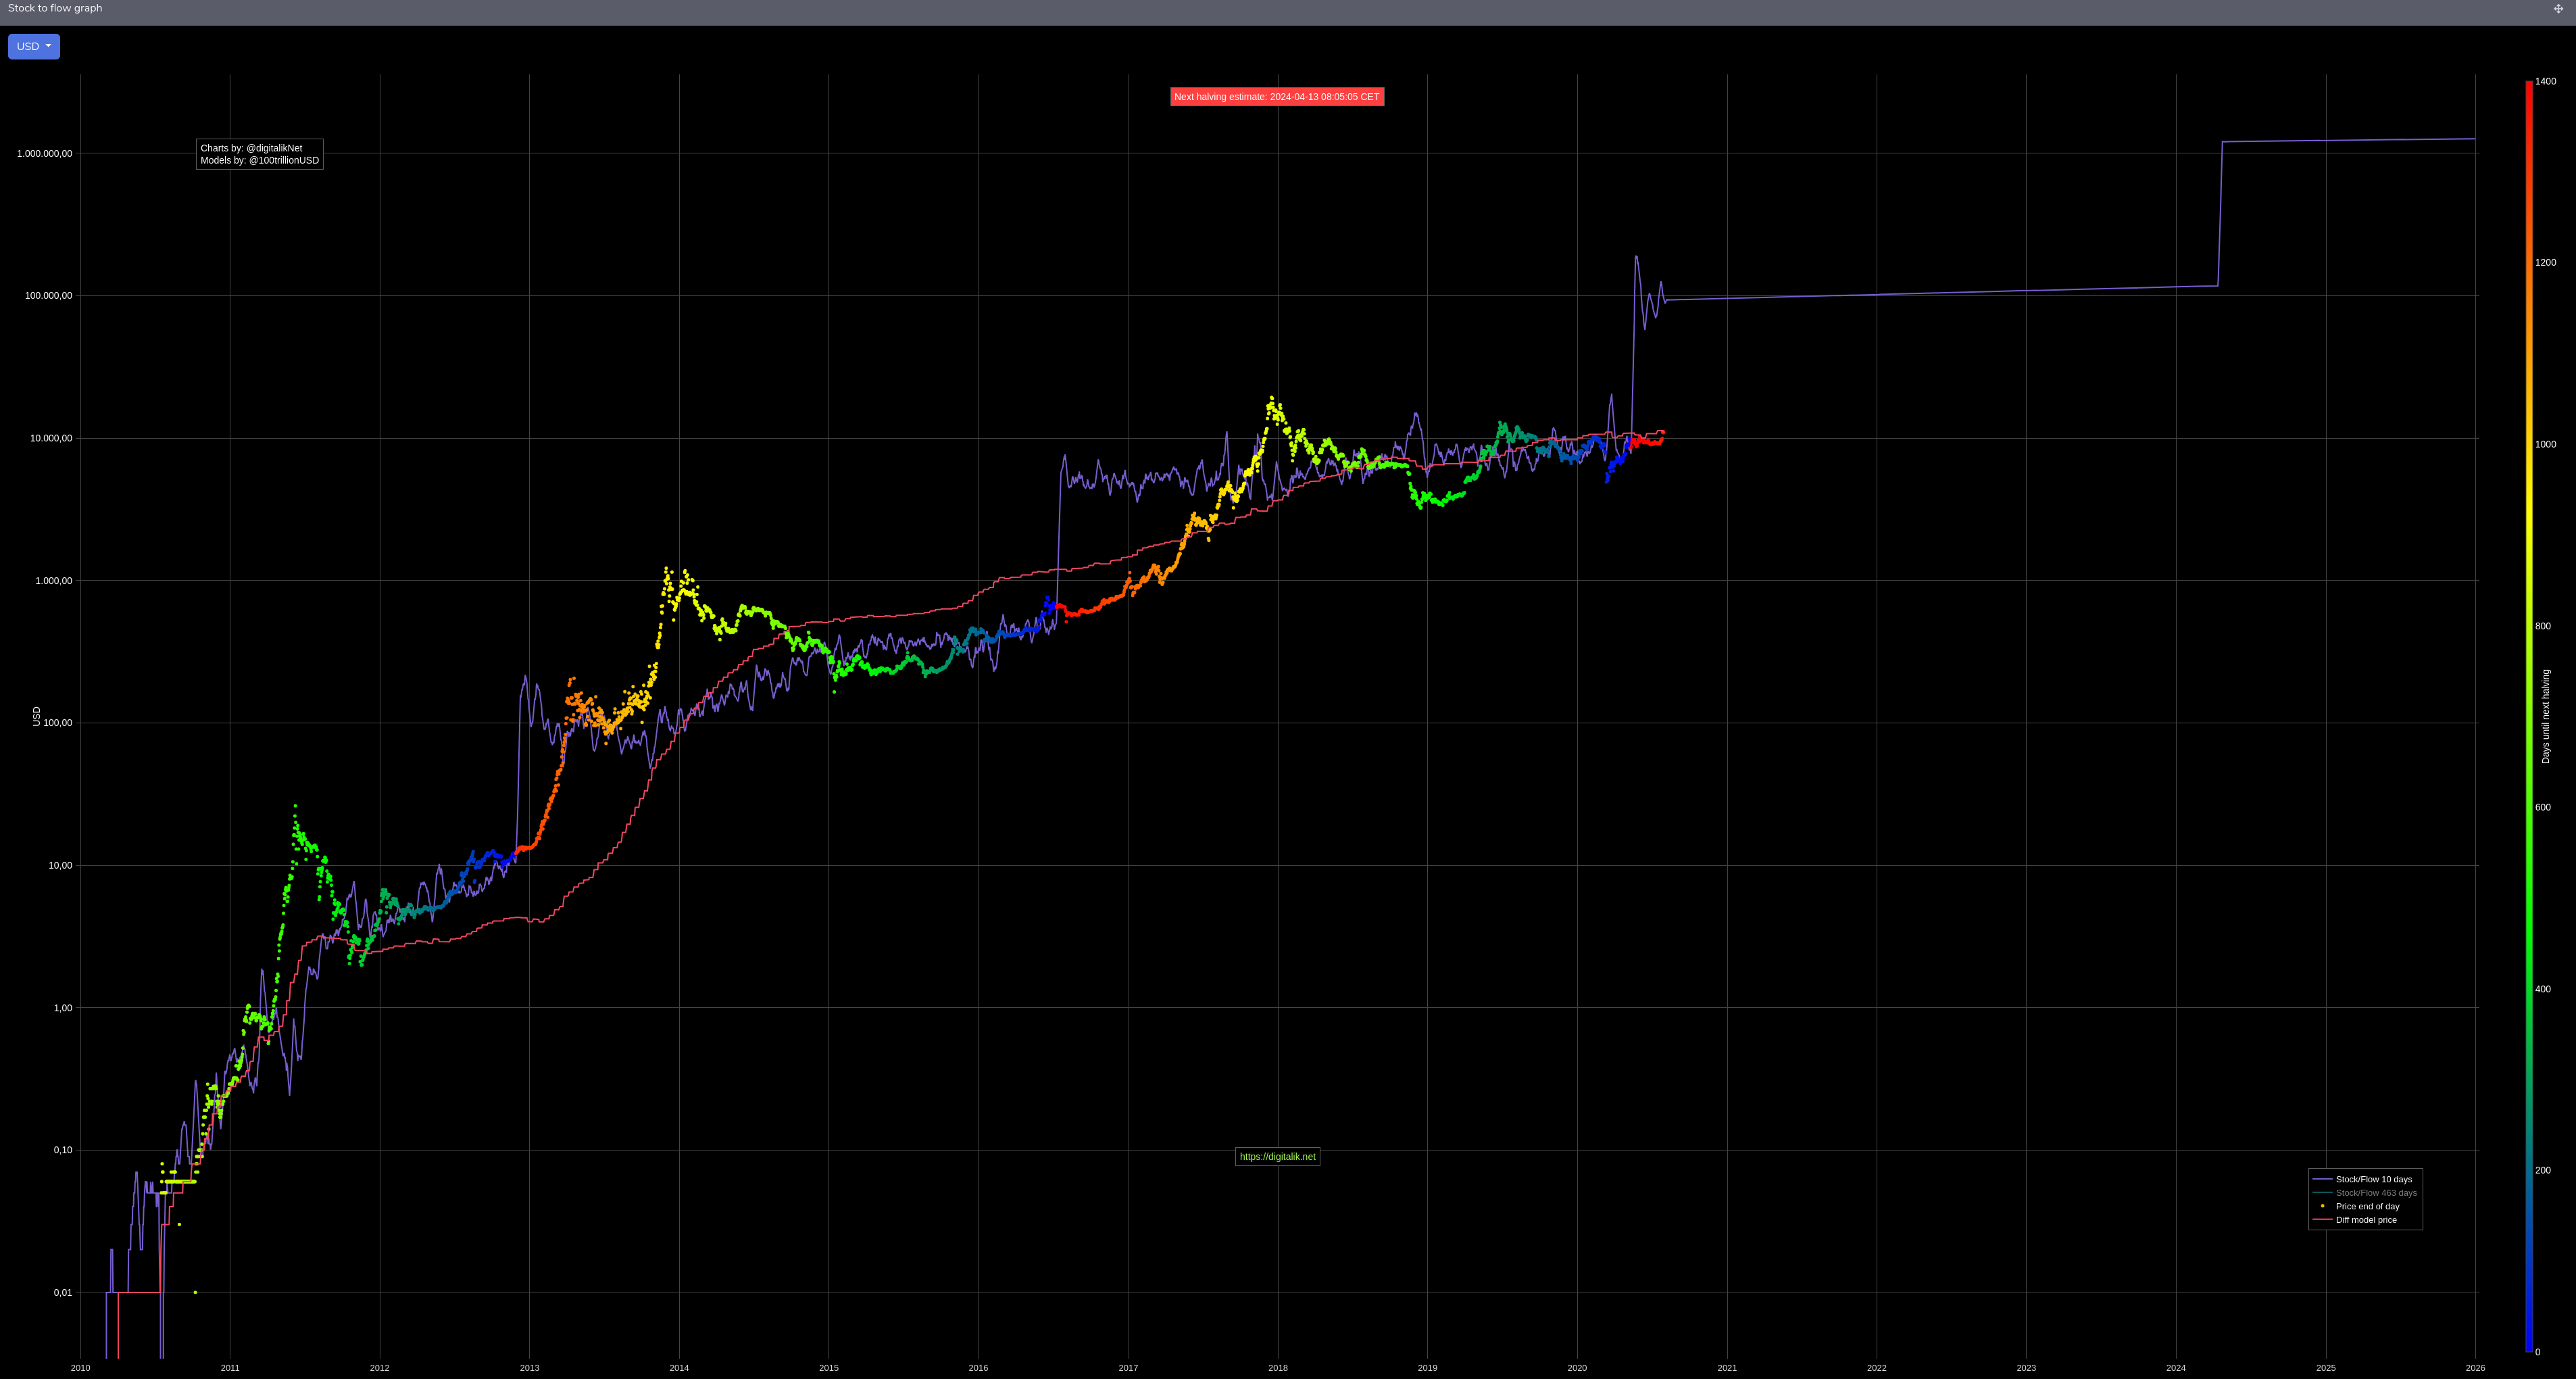Click the 1.000.000,00 y-axis tick label
This screenshot has height=1379, width=2576.
(44, 154)
